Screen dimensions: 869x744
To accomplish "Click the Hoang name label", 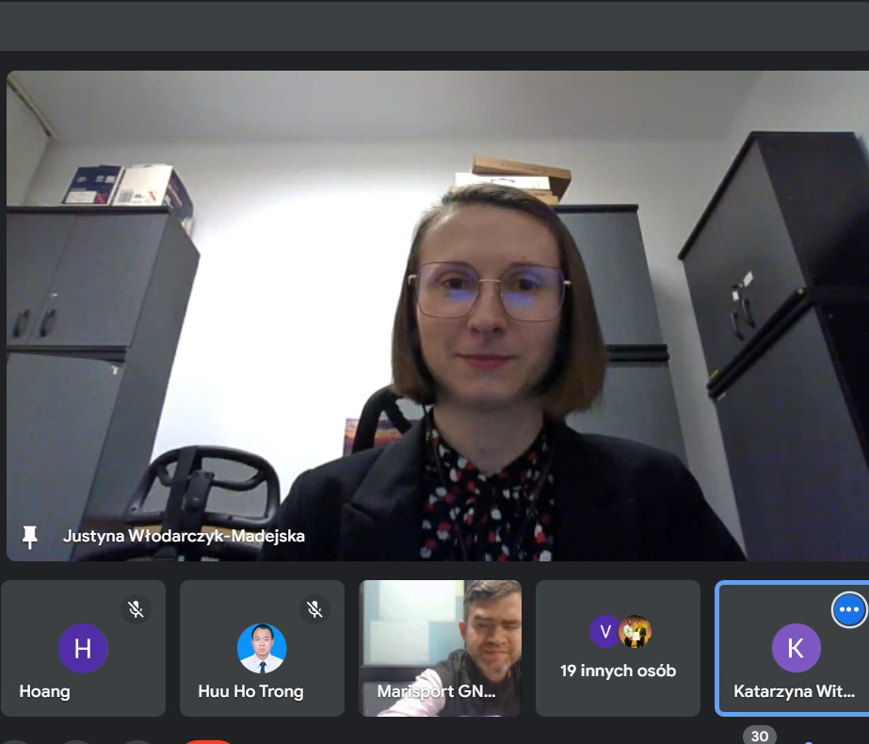I will click(45, 691).
